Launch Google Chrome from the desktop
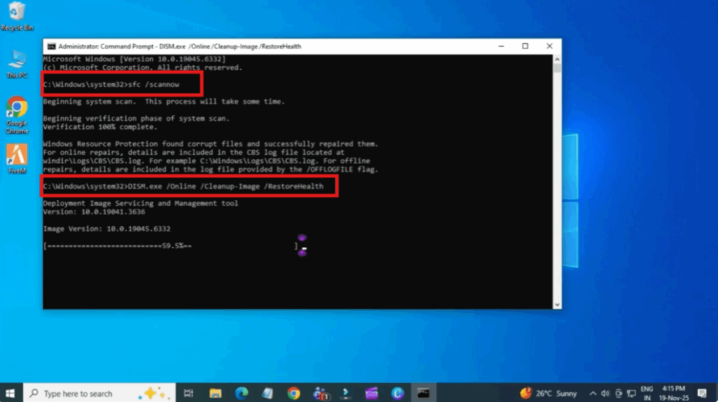Viewport: 718px width, 402px height. point(17,115)
